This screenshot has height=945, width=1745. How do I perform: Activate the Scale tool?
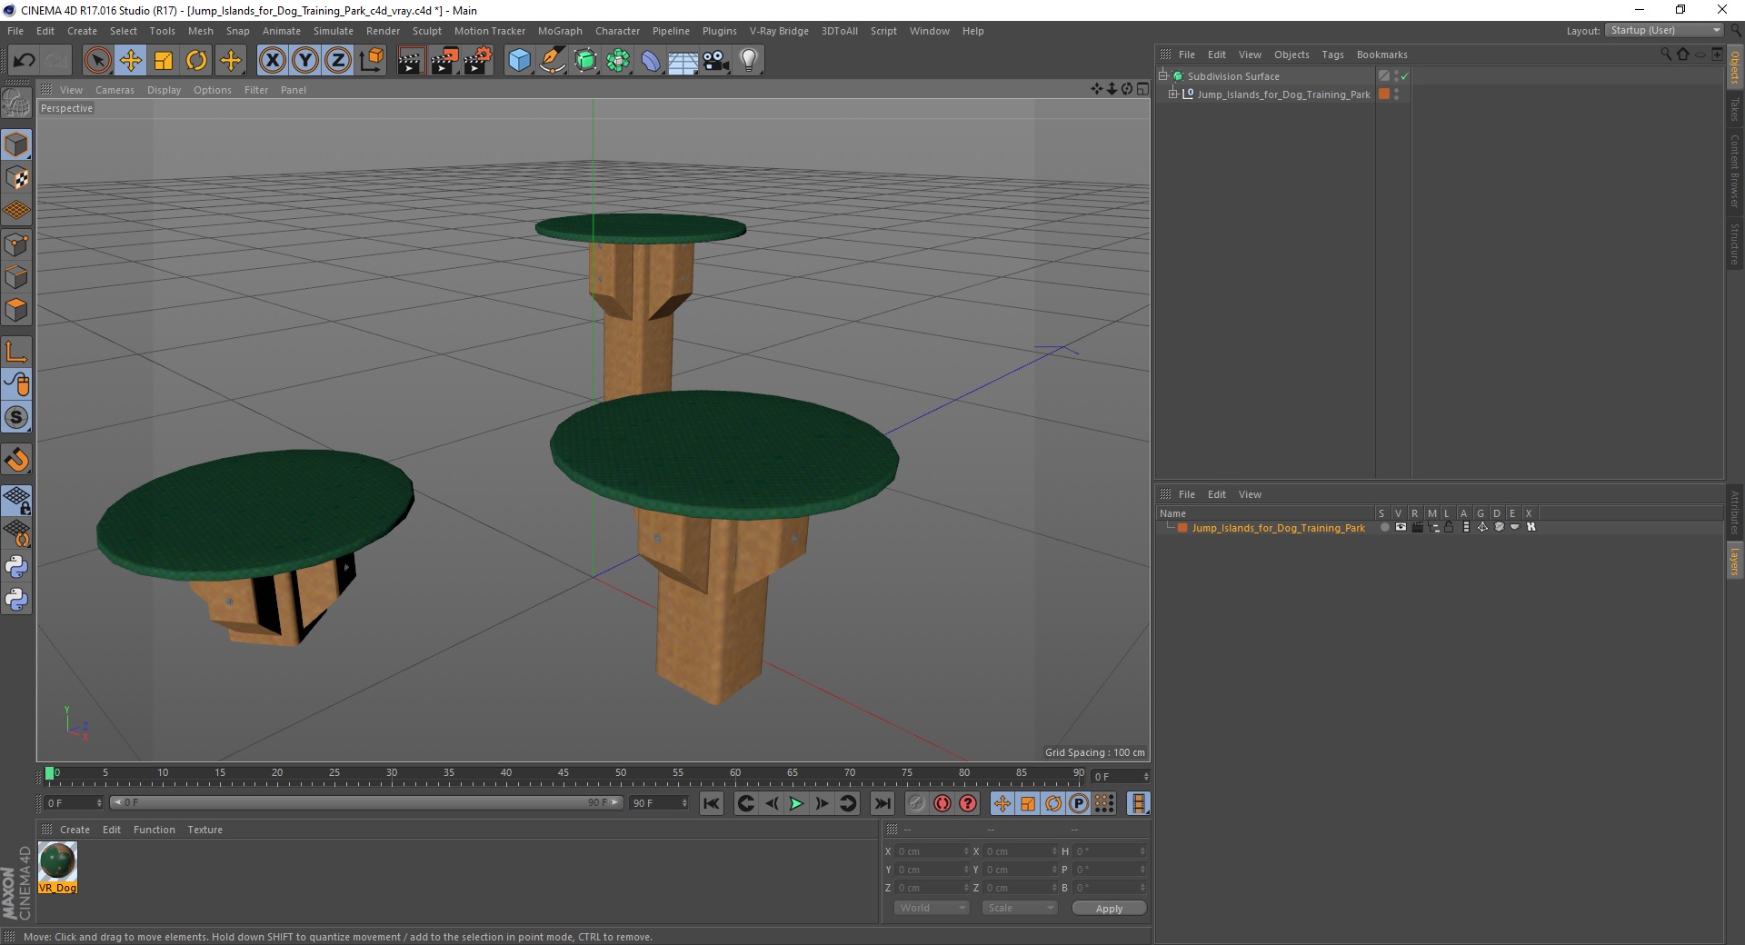[164, 61]
